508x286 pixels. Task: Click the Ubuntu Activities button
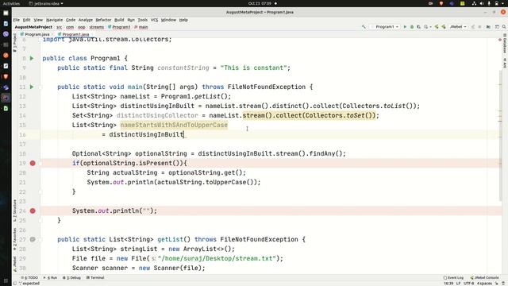[x=11, y=3]
